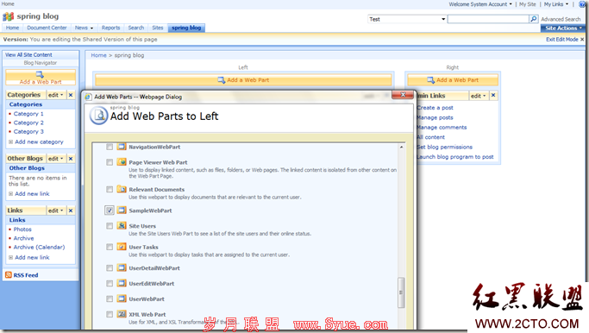
Task: Click the NavigationWebPart icon in dialog list
Action: (x=122, y=147)
